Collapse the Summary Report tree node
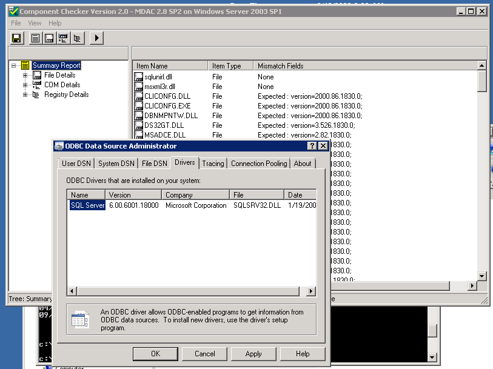Screen dimensions: 493x369 [x=13, y=65]
